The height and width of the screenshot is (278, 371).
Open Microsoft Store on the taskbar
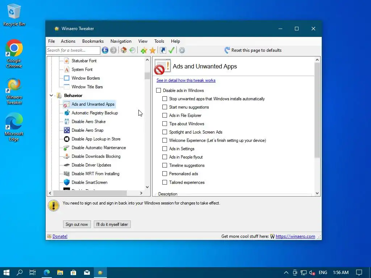[x=73, y=273]
